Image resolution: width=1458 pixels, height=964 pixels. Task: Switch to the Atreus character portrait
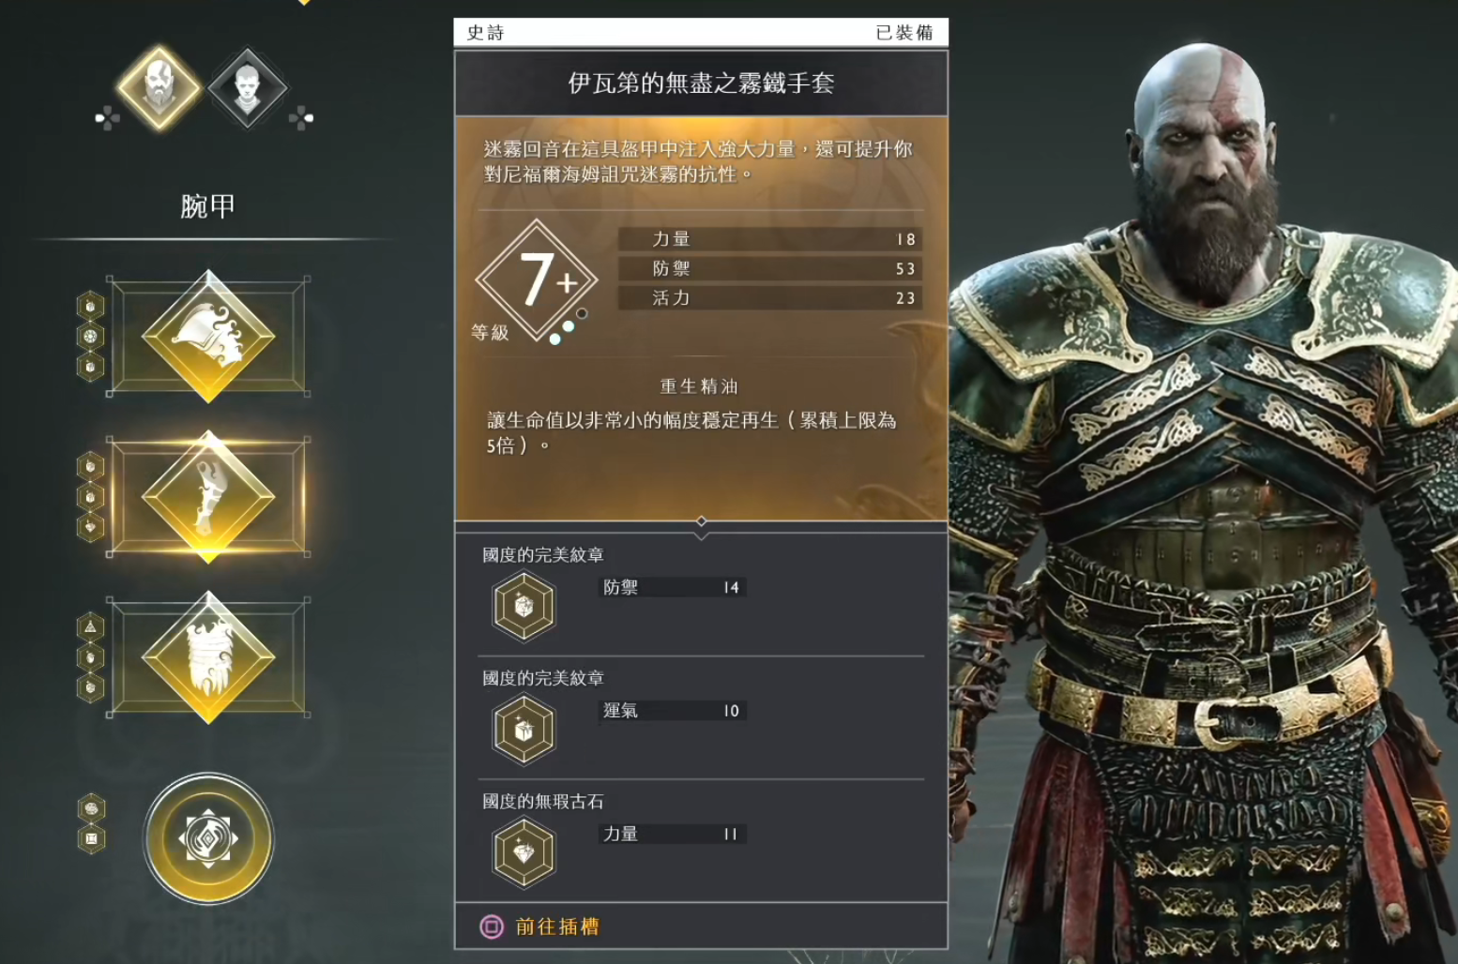247,88
